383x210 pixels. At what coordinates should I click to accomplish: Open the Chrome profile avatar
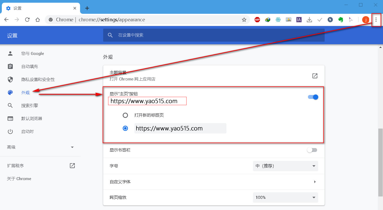[x=365, y=20]
